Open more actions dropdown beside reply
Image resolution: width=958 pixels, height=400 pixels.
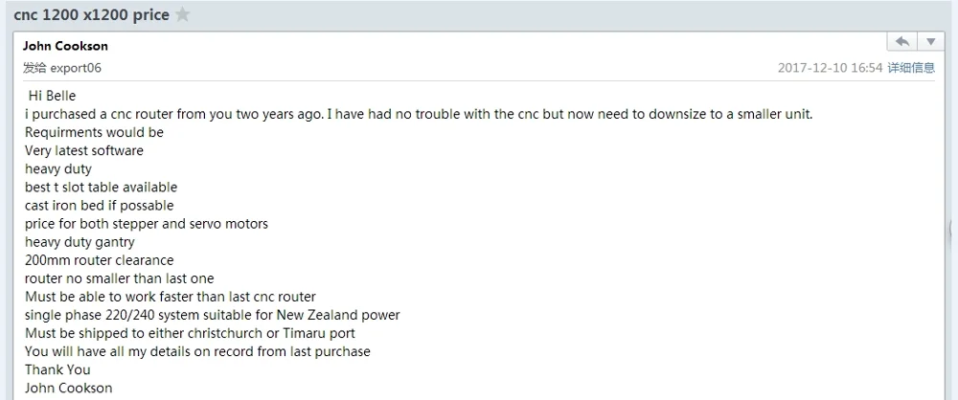(x=930, y=42)
